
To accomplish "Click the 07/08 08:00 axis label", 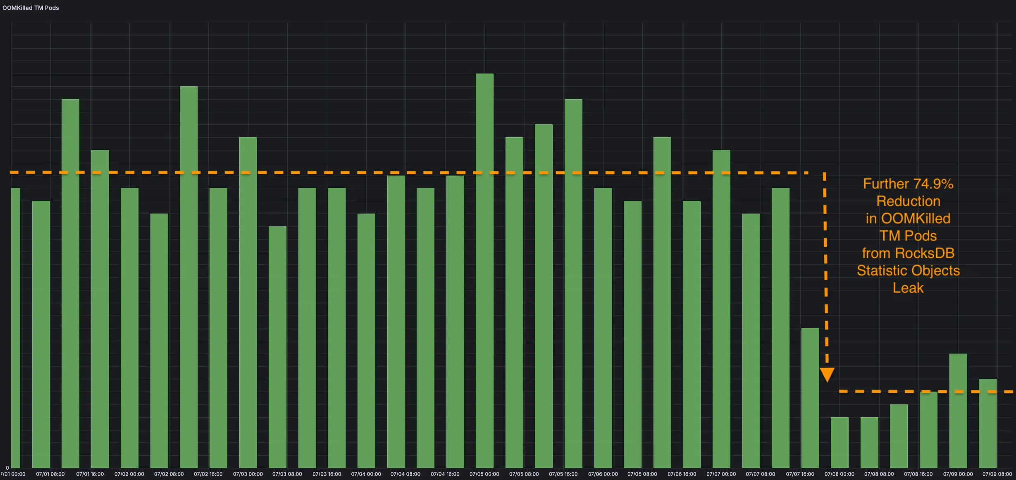I will tap(879, 474).
